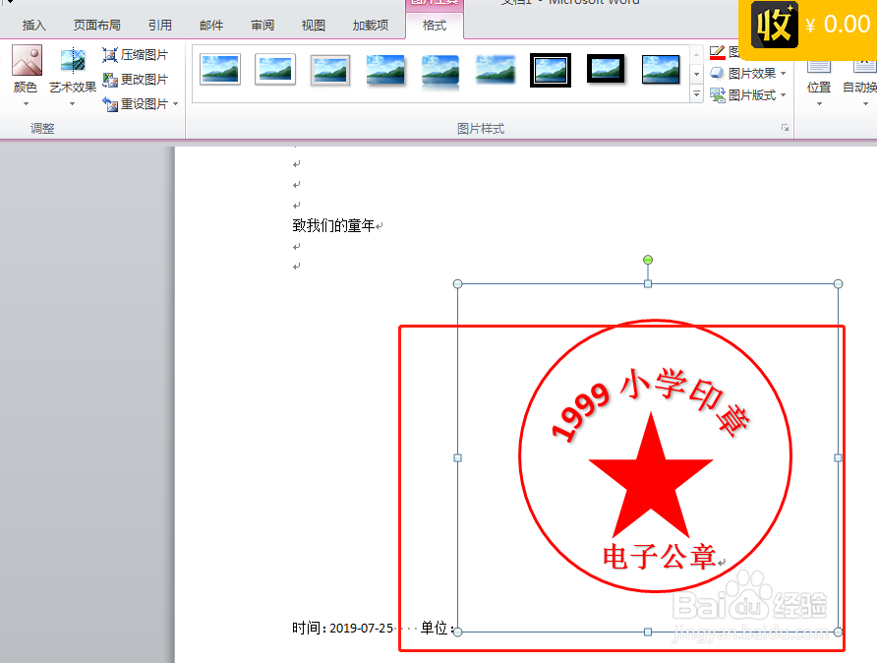Expand the 位置 dropdown arrow
This screenshot has width=877, height=663.
coord(819,104)
